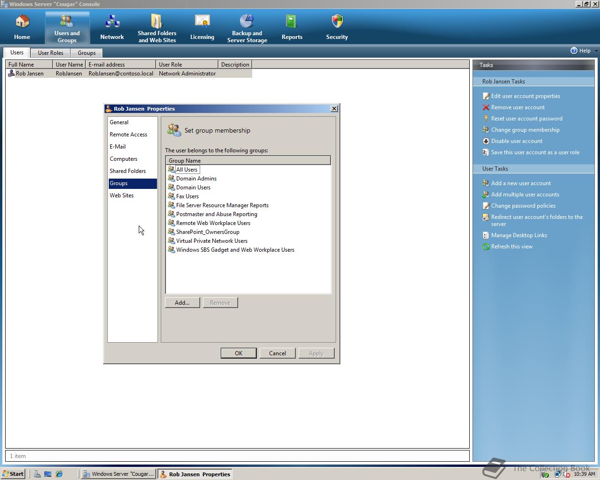Click OK in Rob Jansen Properties
This screenshot has width=600, height=480.
239,353
